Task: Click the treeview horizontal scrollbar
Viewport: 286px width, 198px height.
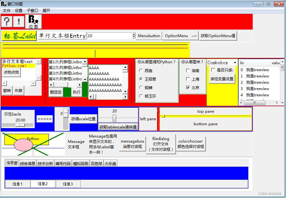Action: (x=259, y=103)
